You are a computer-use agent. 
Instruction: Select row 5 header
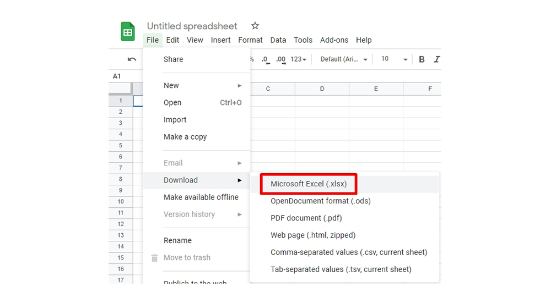[x=121, y=146]
